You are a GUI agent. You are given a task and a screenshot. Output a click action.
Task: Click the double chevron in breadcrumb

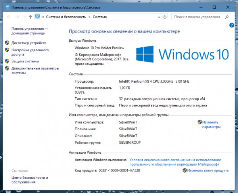(43, 17)
